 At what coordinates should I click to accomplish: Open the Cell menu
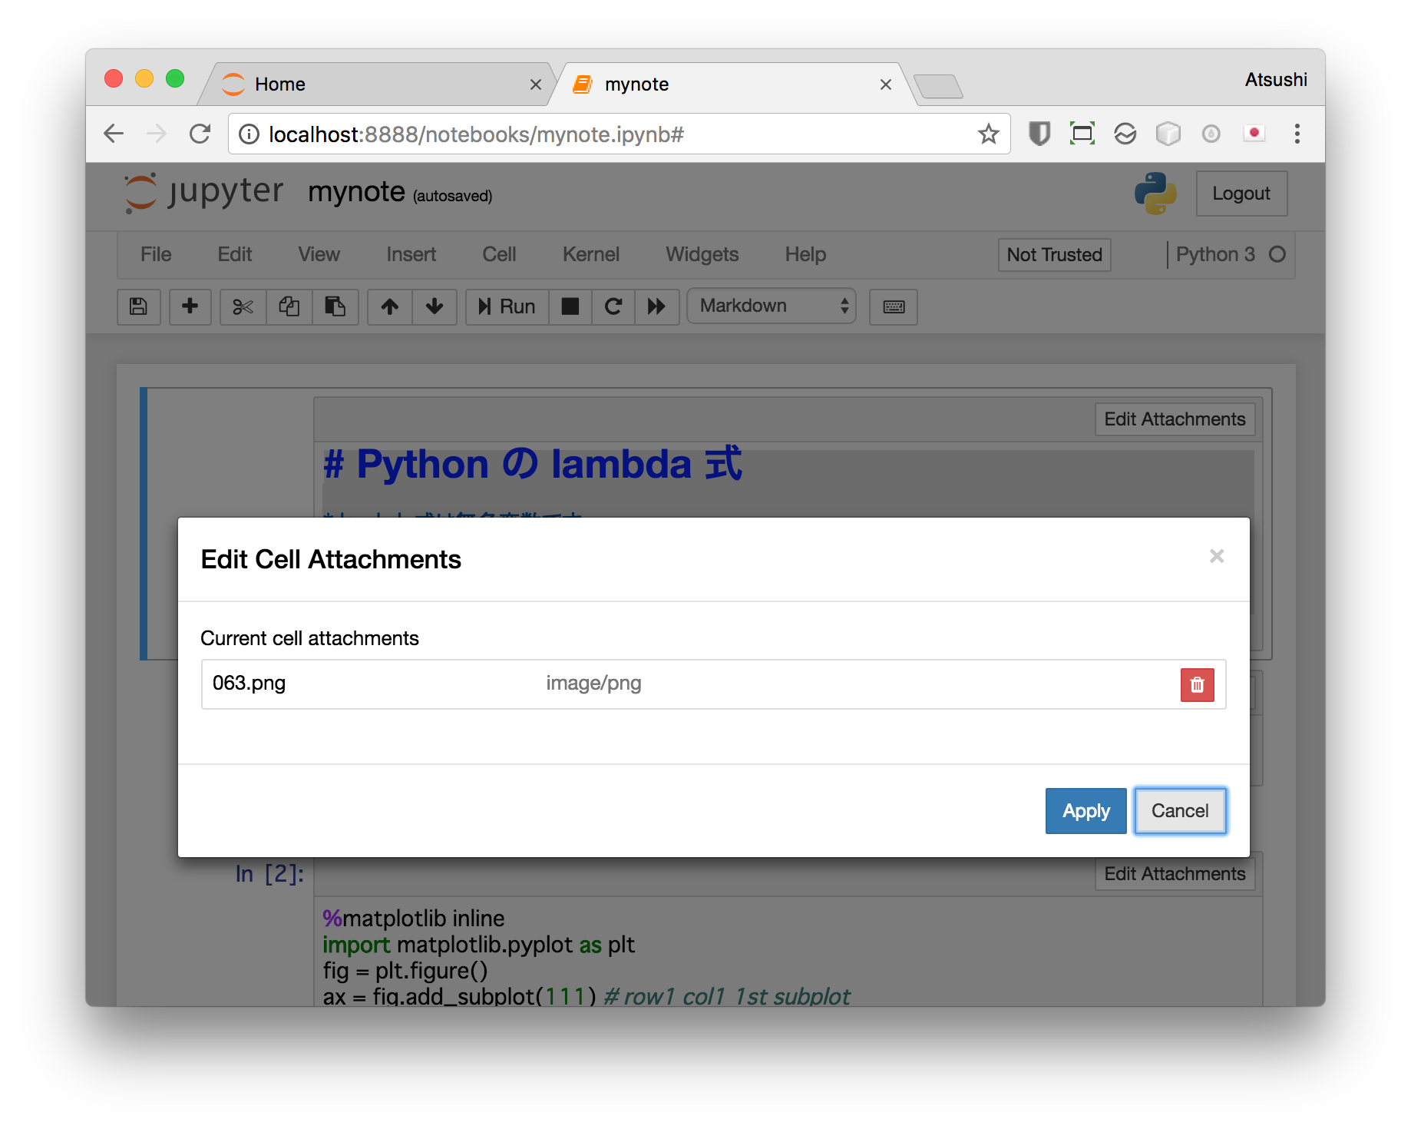click(x=499, y=254)
